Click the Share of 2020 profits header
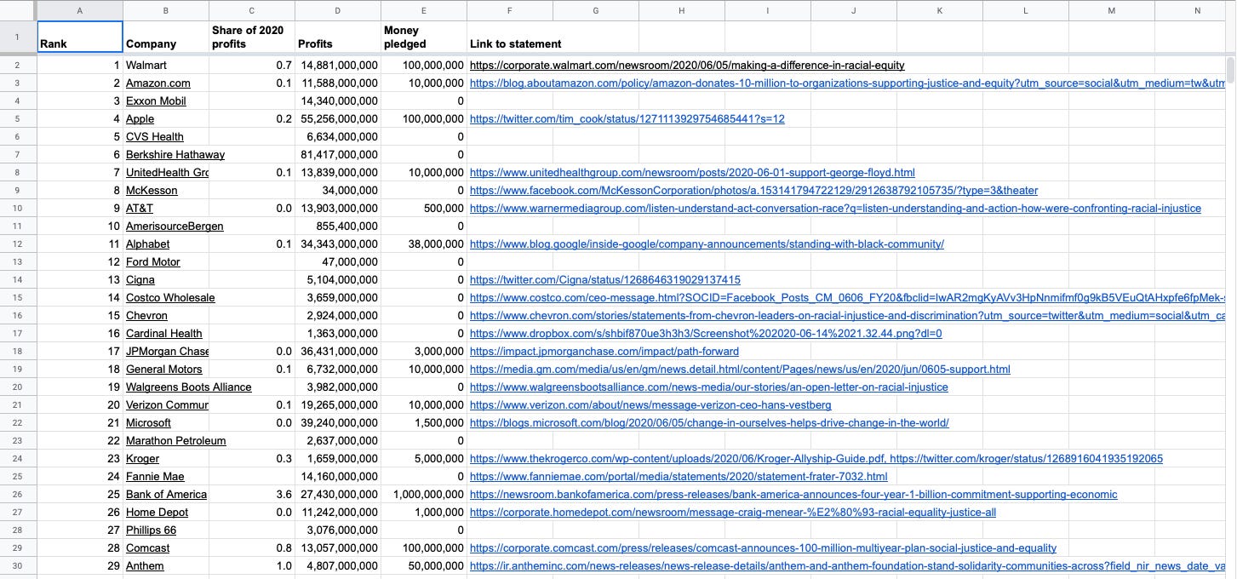Image resolution: width=1237 pixels, height=579 pixels. (x=252, y=37)
